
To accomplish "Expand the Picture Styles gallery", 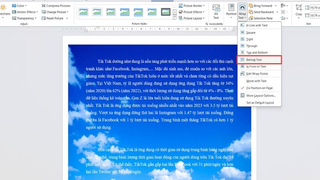I will pos(175,17).
